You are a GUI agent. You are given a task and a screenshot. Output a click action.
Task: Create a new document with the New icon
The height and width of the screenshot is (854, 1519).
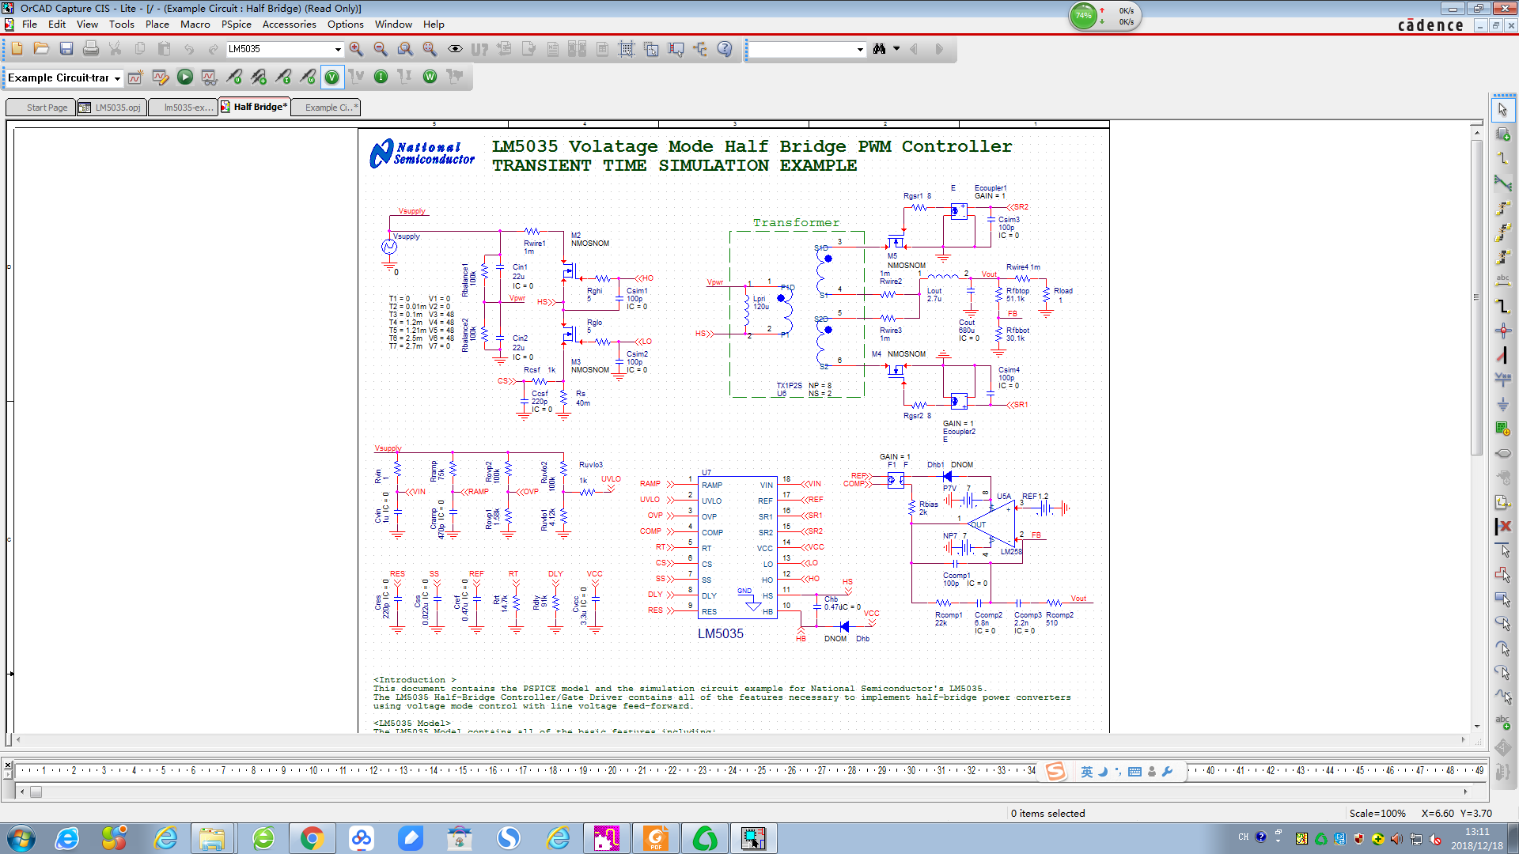pos(17,49)
